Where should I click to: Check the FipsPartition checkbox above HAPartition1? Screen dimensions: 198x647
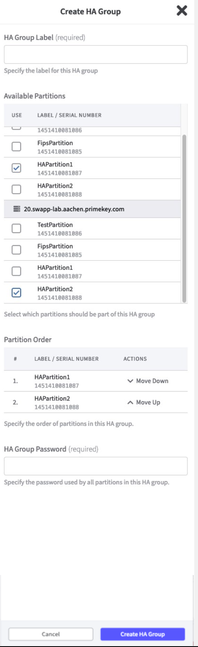[x=16, y=147]
